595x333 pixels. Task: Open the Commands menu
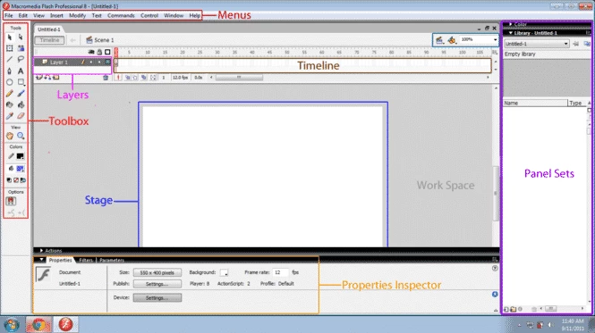pyautogui.click(x=121, y=15)
